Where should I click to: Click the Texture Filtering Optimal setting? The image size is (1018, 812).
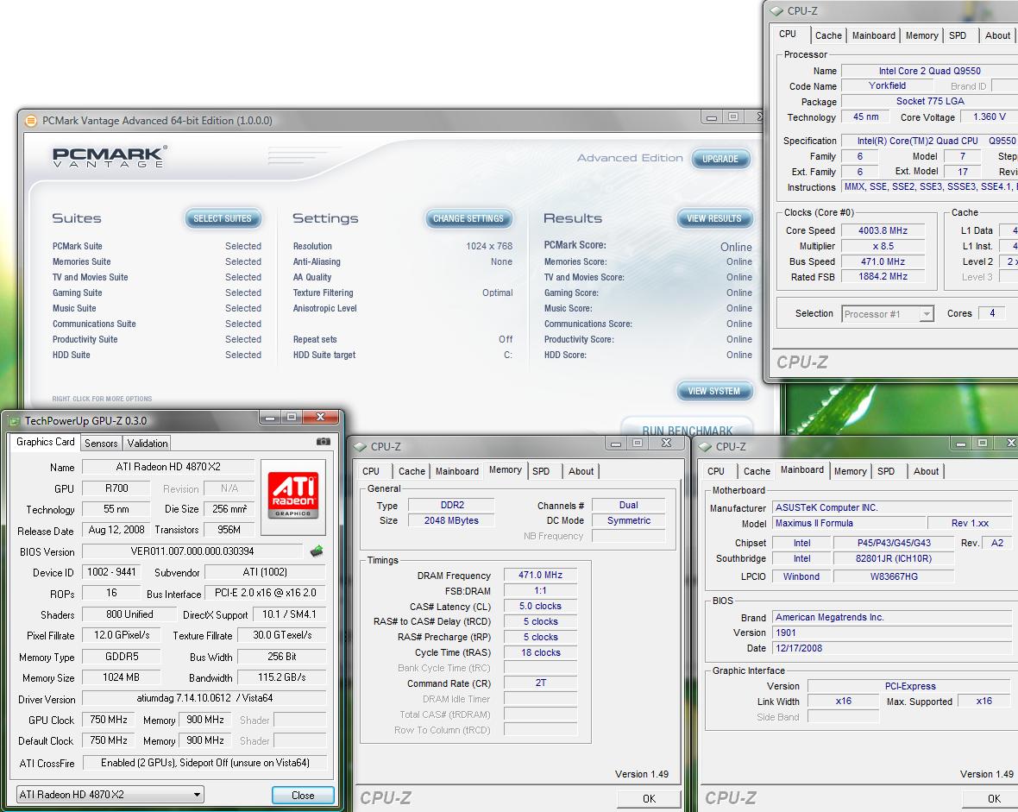[x=403, y=293]
